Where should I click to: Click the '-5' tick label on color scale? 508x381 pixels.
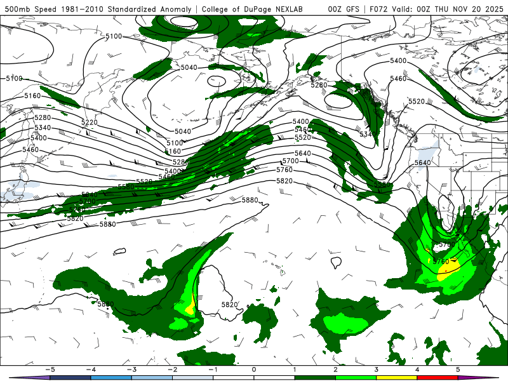coord(50,370)
